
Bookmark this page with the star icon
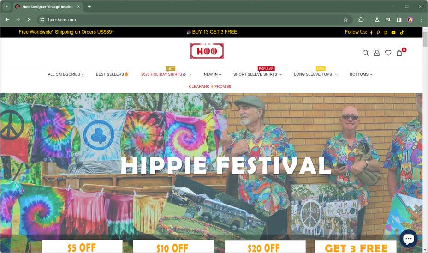click(345, 20)
